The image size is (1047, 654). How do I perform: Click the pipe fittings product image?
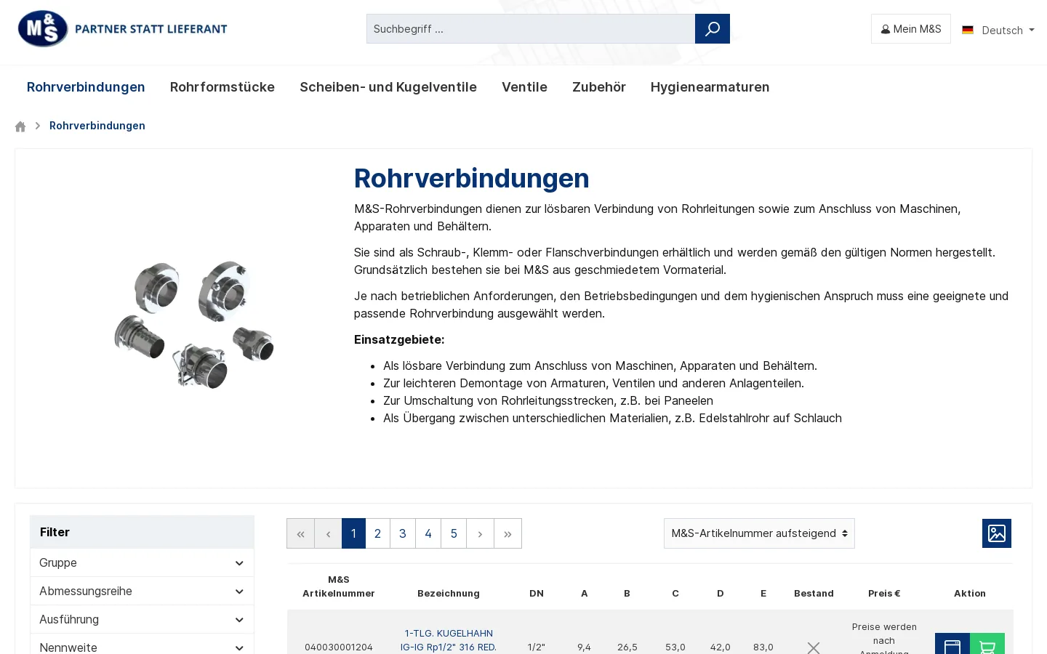point(194,325)
